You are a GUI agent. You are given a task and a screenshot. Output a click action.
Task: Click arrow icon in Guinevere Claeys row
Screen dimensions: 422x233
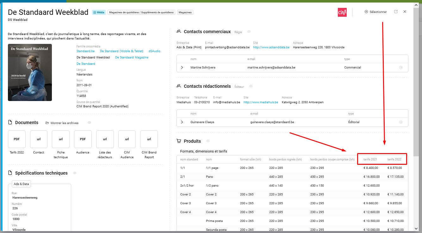[x=401, y=122]
